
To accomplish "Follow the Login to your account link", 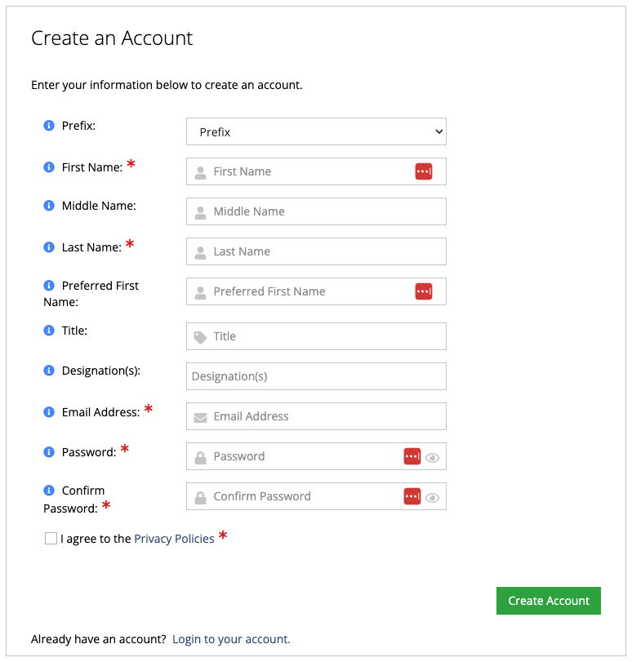I will (231, 639).
